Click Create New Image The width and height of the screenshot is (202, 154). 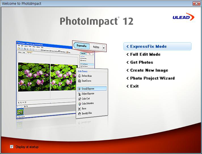point(147,70)
